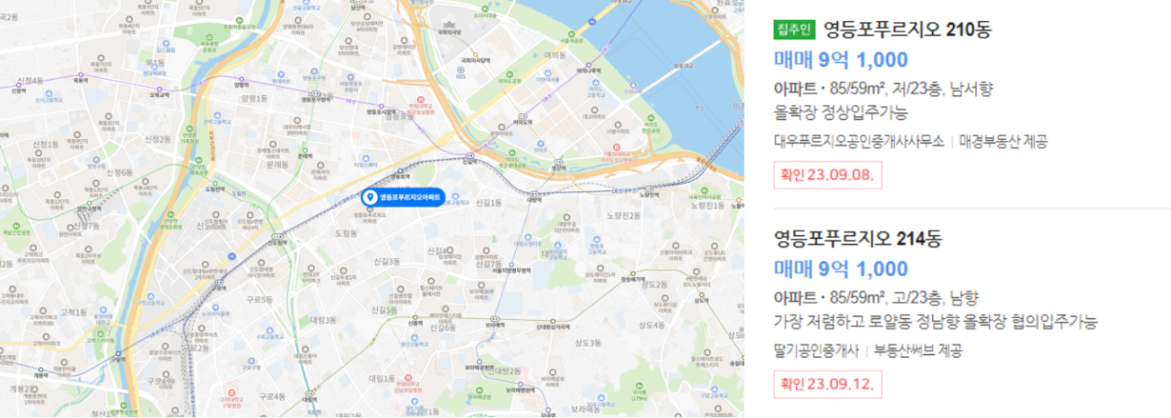
Task: Click the 214동 매매 9억 1,000 price
Action: click(x=842, y=269)
